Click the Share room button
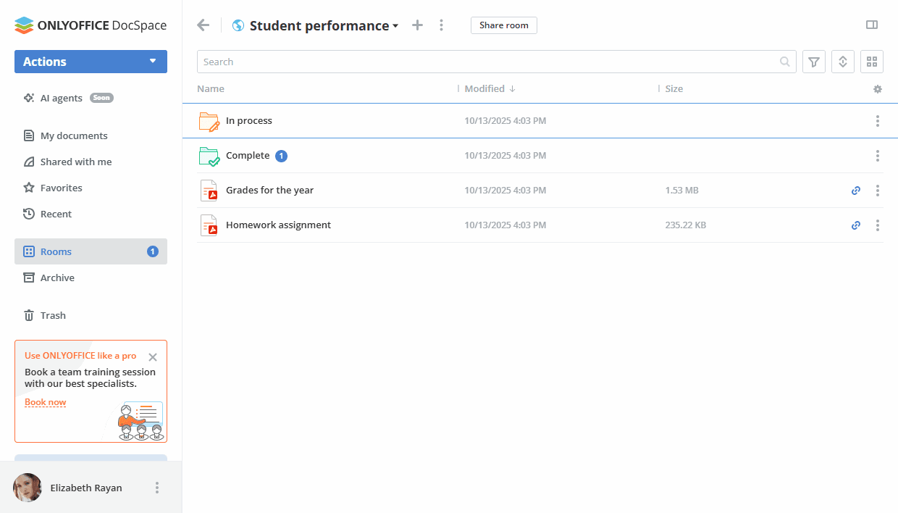 coord(504,25)
